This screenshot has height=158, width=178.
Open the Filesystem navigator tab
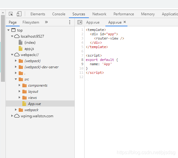(31, 22)
